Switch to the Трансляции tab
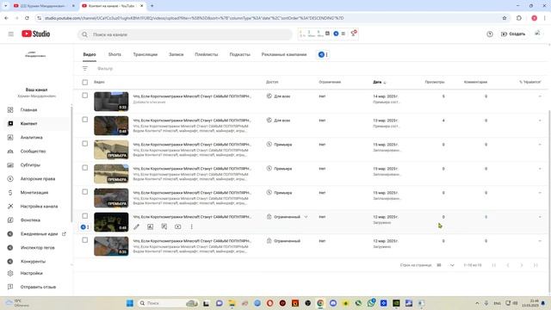551x310 pixels. tap(145, 54)
